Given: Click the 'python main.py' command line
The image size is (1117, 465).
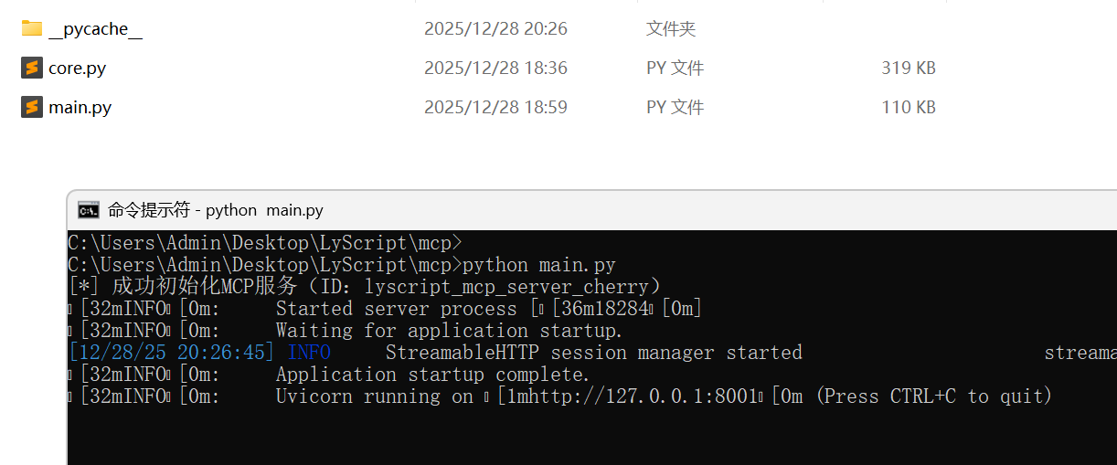Looking at the screenshot, I should tap(539, 265).
